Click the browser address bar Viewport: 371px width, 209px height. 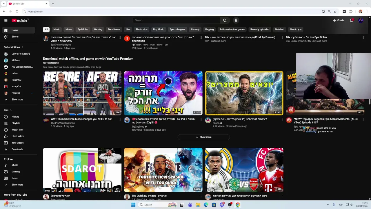click(x=171, y=12)
